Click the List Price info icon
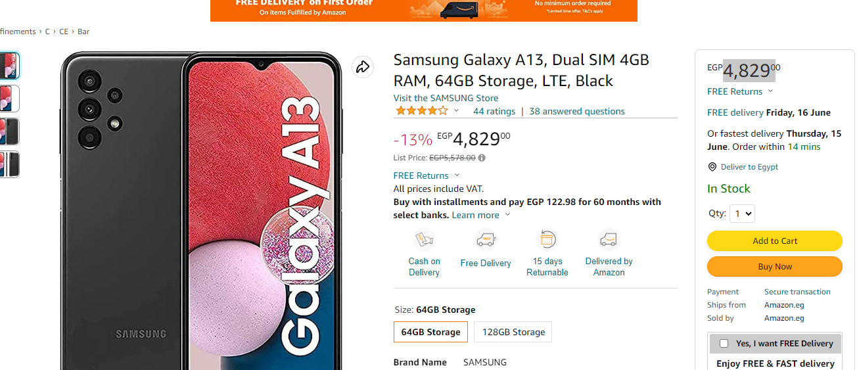The image size is (857, 370). [482, 158]
